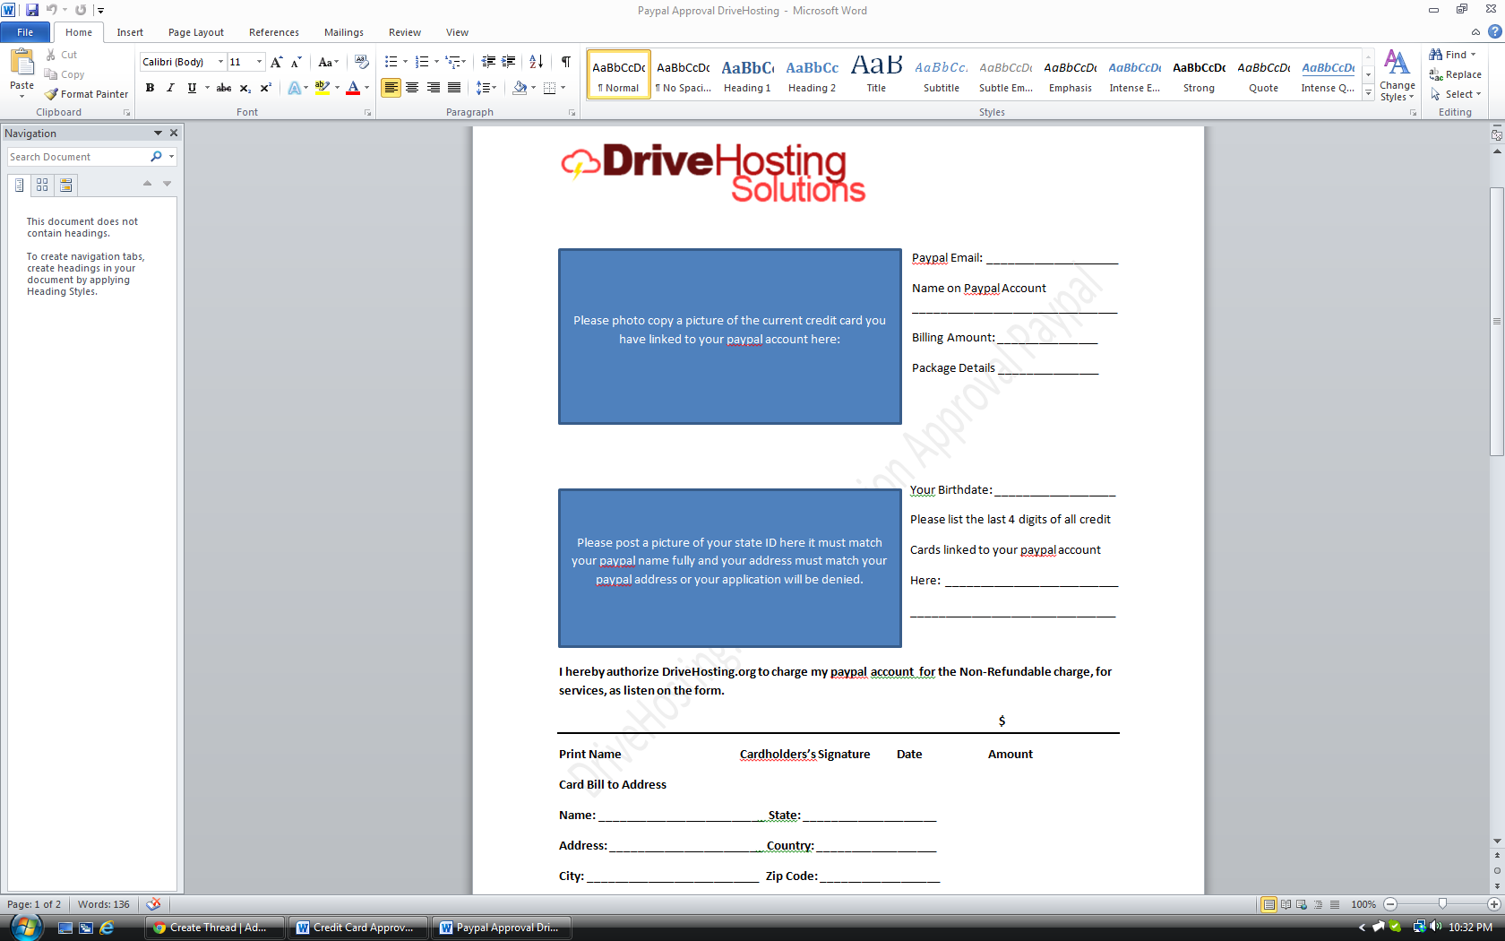Open the font name dropdown Calibri (Body)
Screen dimensions: 1505x941
[220, 62]
